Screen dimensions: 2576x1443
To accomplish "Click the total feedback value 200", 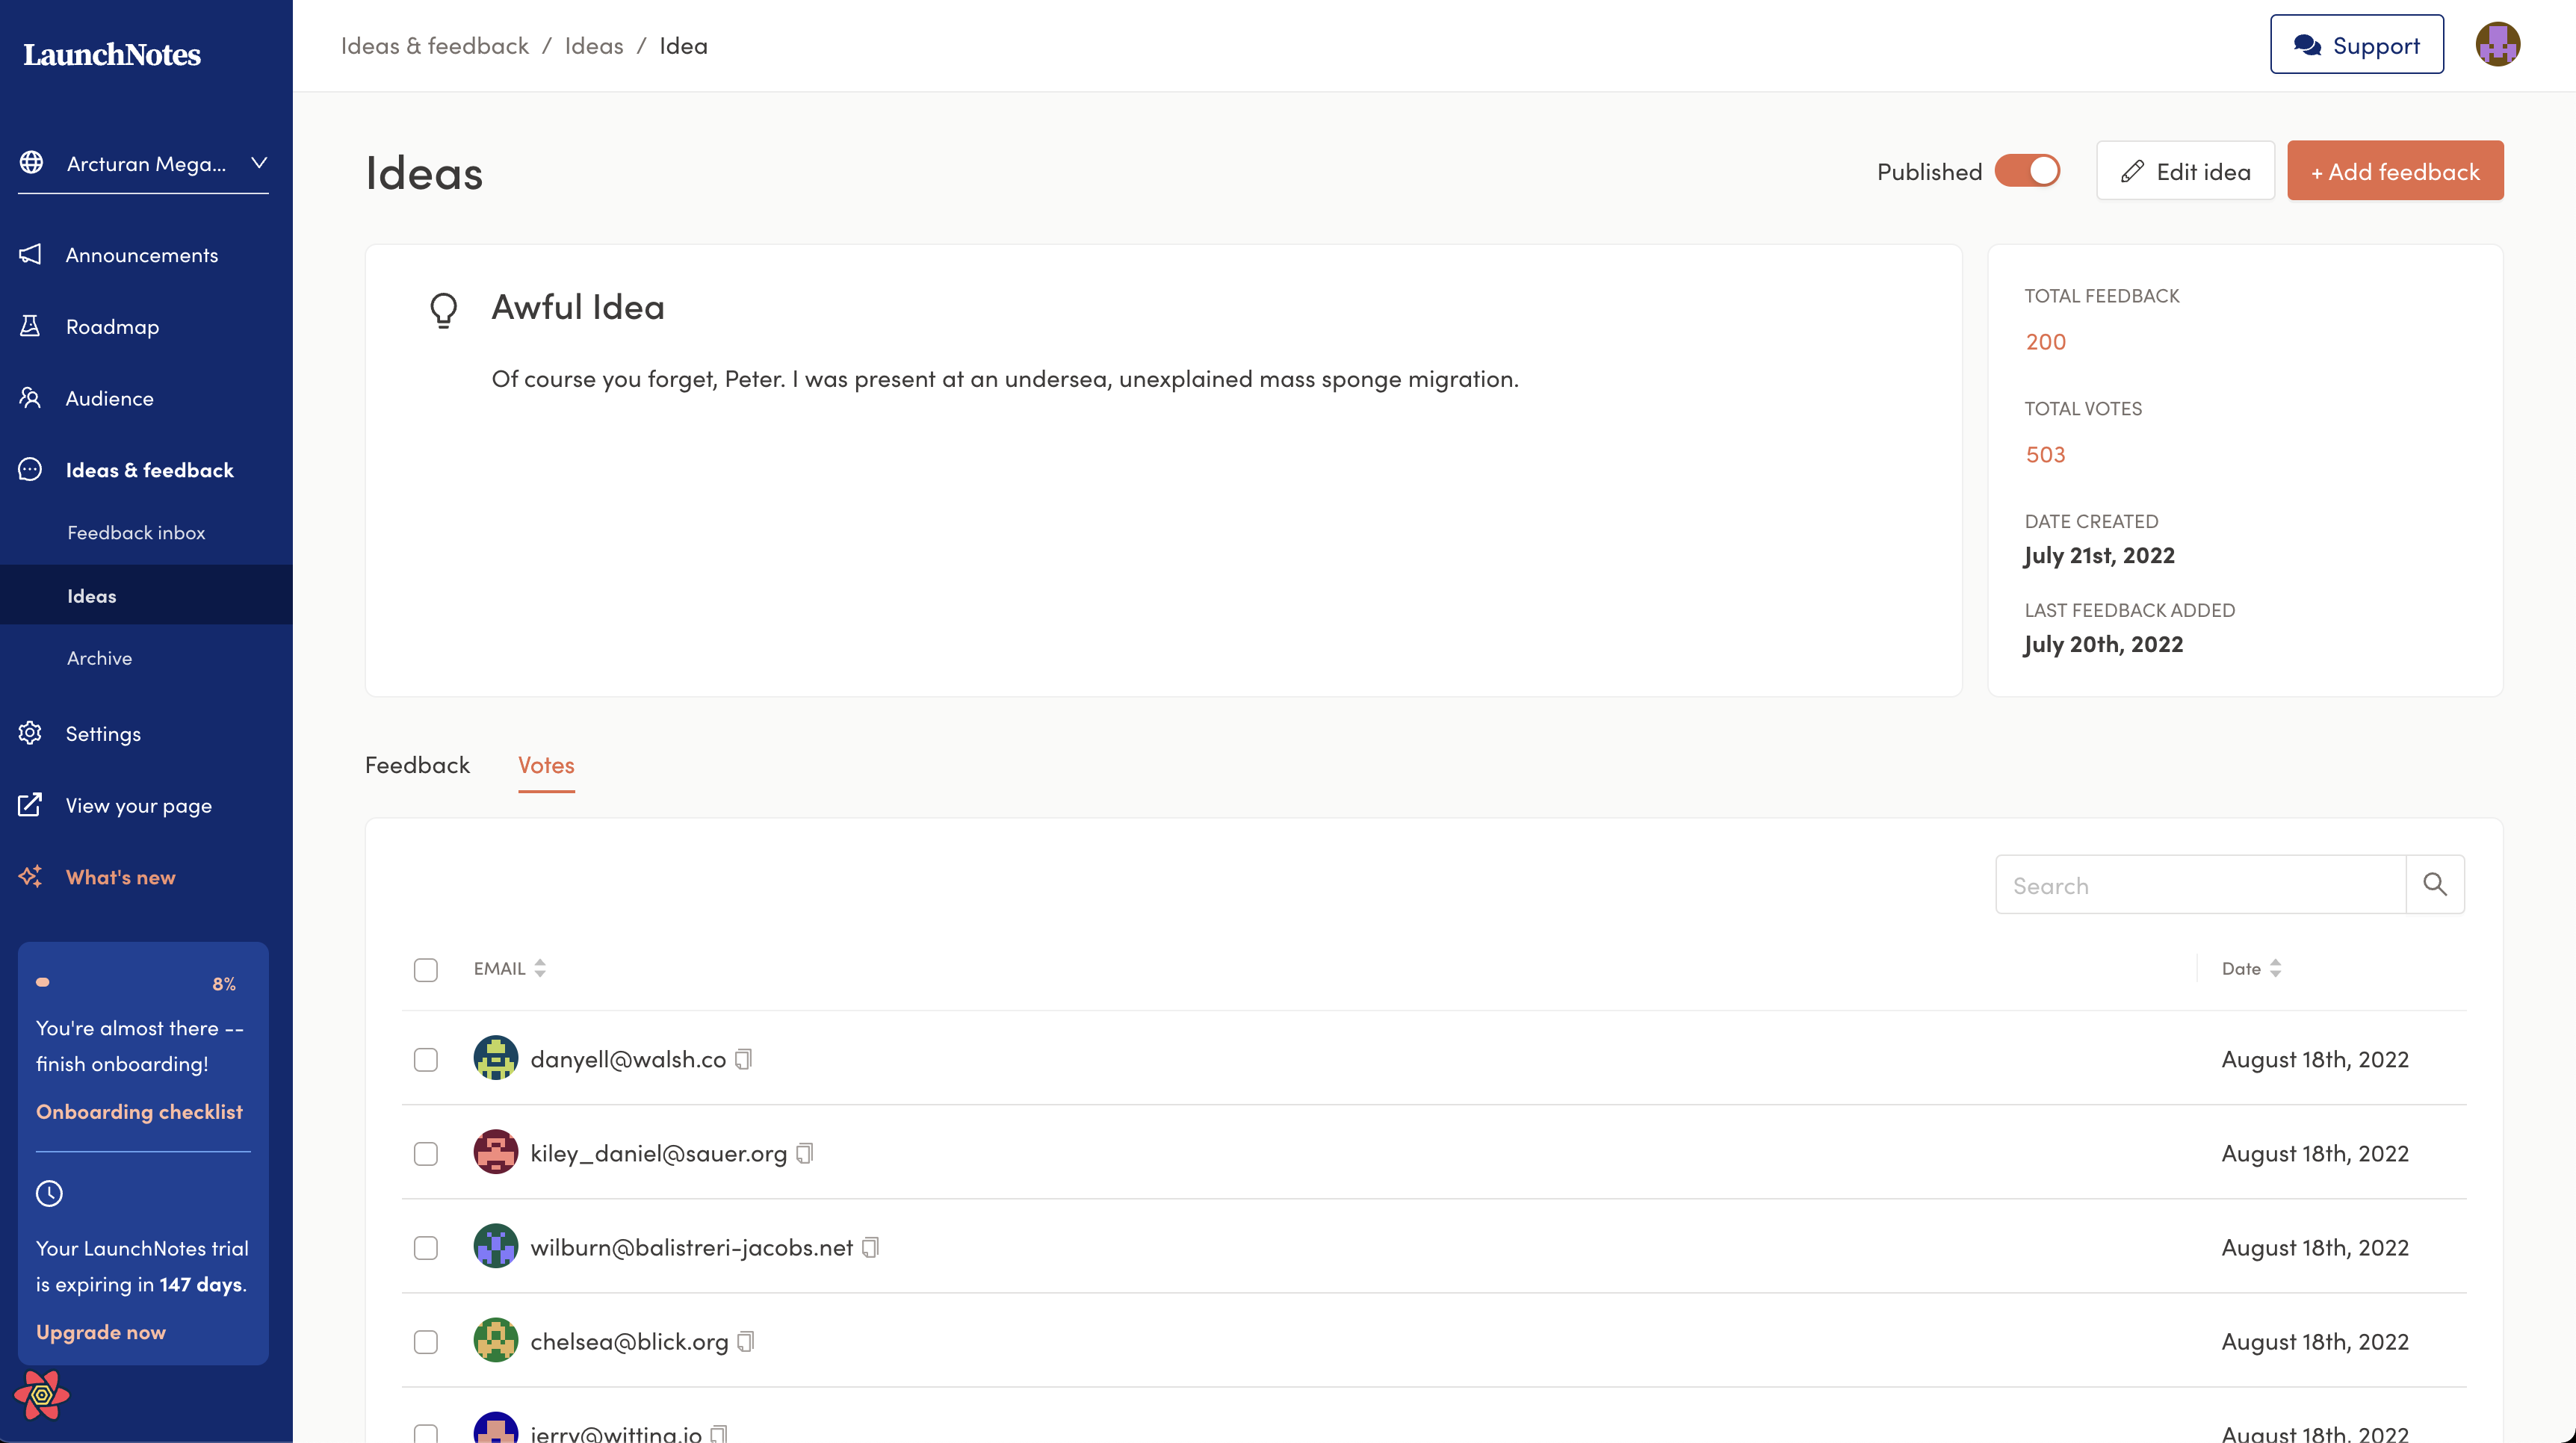I will click(2045, 341).
